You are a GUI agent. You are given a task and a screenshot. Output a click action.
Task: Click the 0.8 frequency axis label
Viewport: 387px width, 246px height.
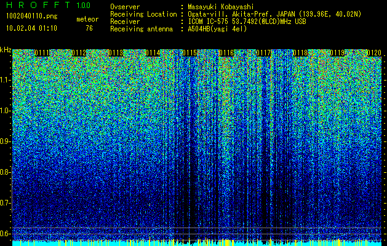coord(6,172)
